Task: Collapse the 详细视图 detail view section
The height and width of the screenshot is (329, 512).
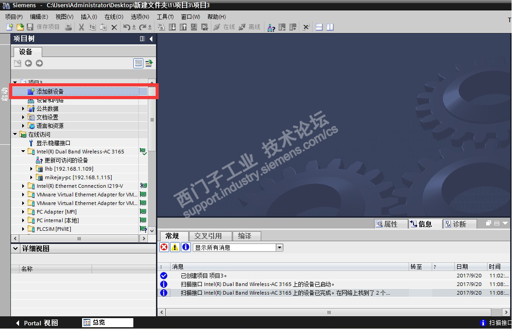Action: 15,248
